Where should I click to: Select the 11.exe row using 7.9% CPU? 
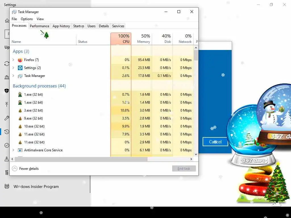click(x=102, y=134)
